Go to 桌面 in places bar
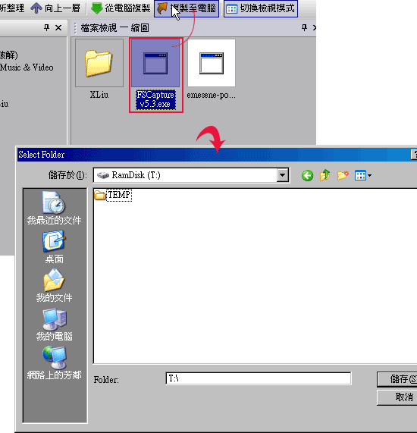Screen dimensions: 417x433 pos(54,247)
